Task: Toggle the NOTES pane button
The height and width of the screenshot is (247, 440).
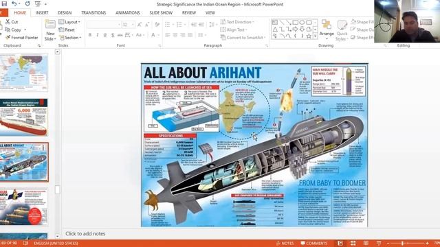Action: (x=285, y=243)
